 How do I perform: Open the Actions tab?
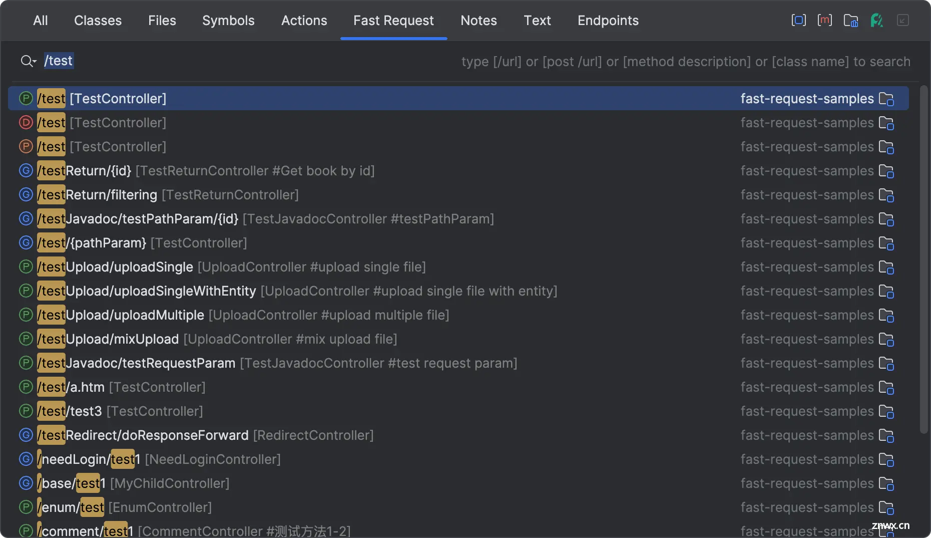coord(304,21)
